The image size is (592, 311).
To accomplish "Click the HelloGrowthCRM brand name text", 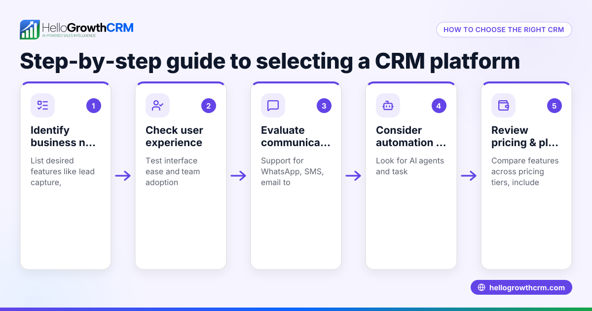I will click(88, 27).
